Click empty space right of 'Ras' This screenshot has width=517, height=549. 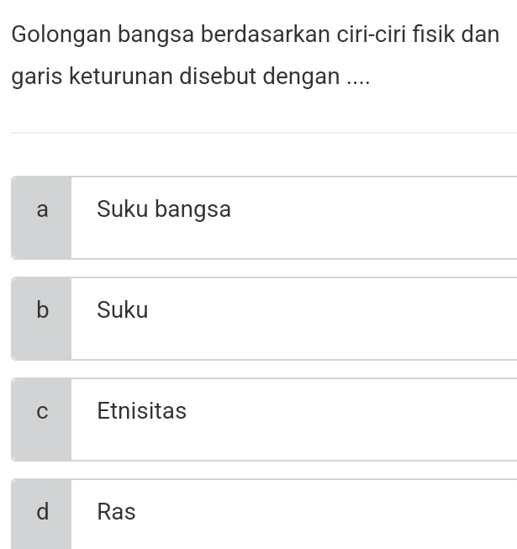click(336, 514)
